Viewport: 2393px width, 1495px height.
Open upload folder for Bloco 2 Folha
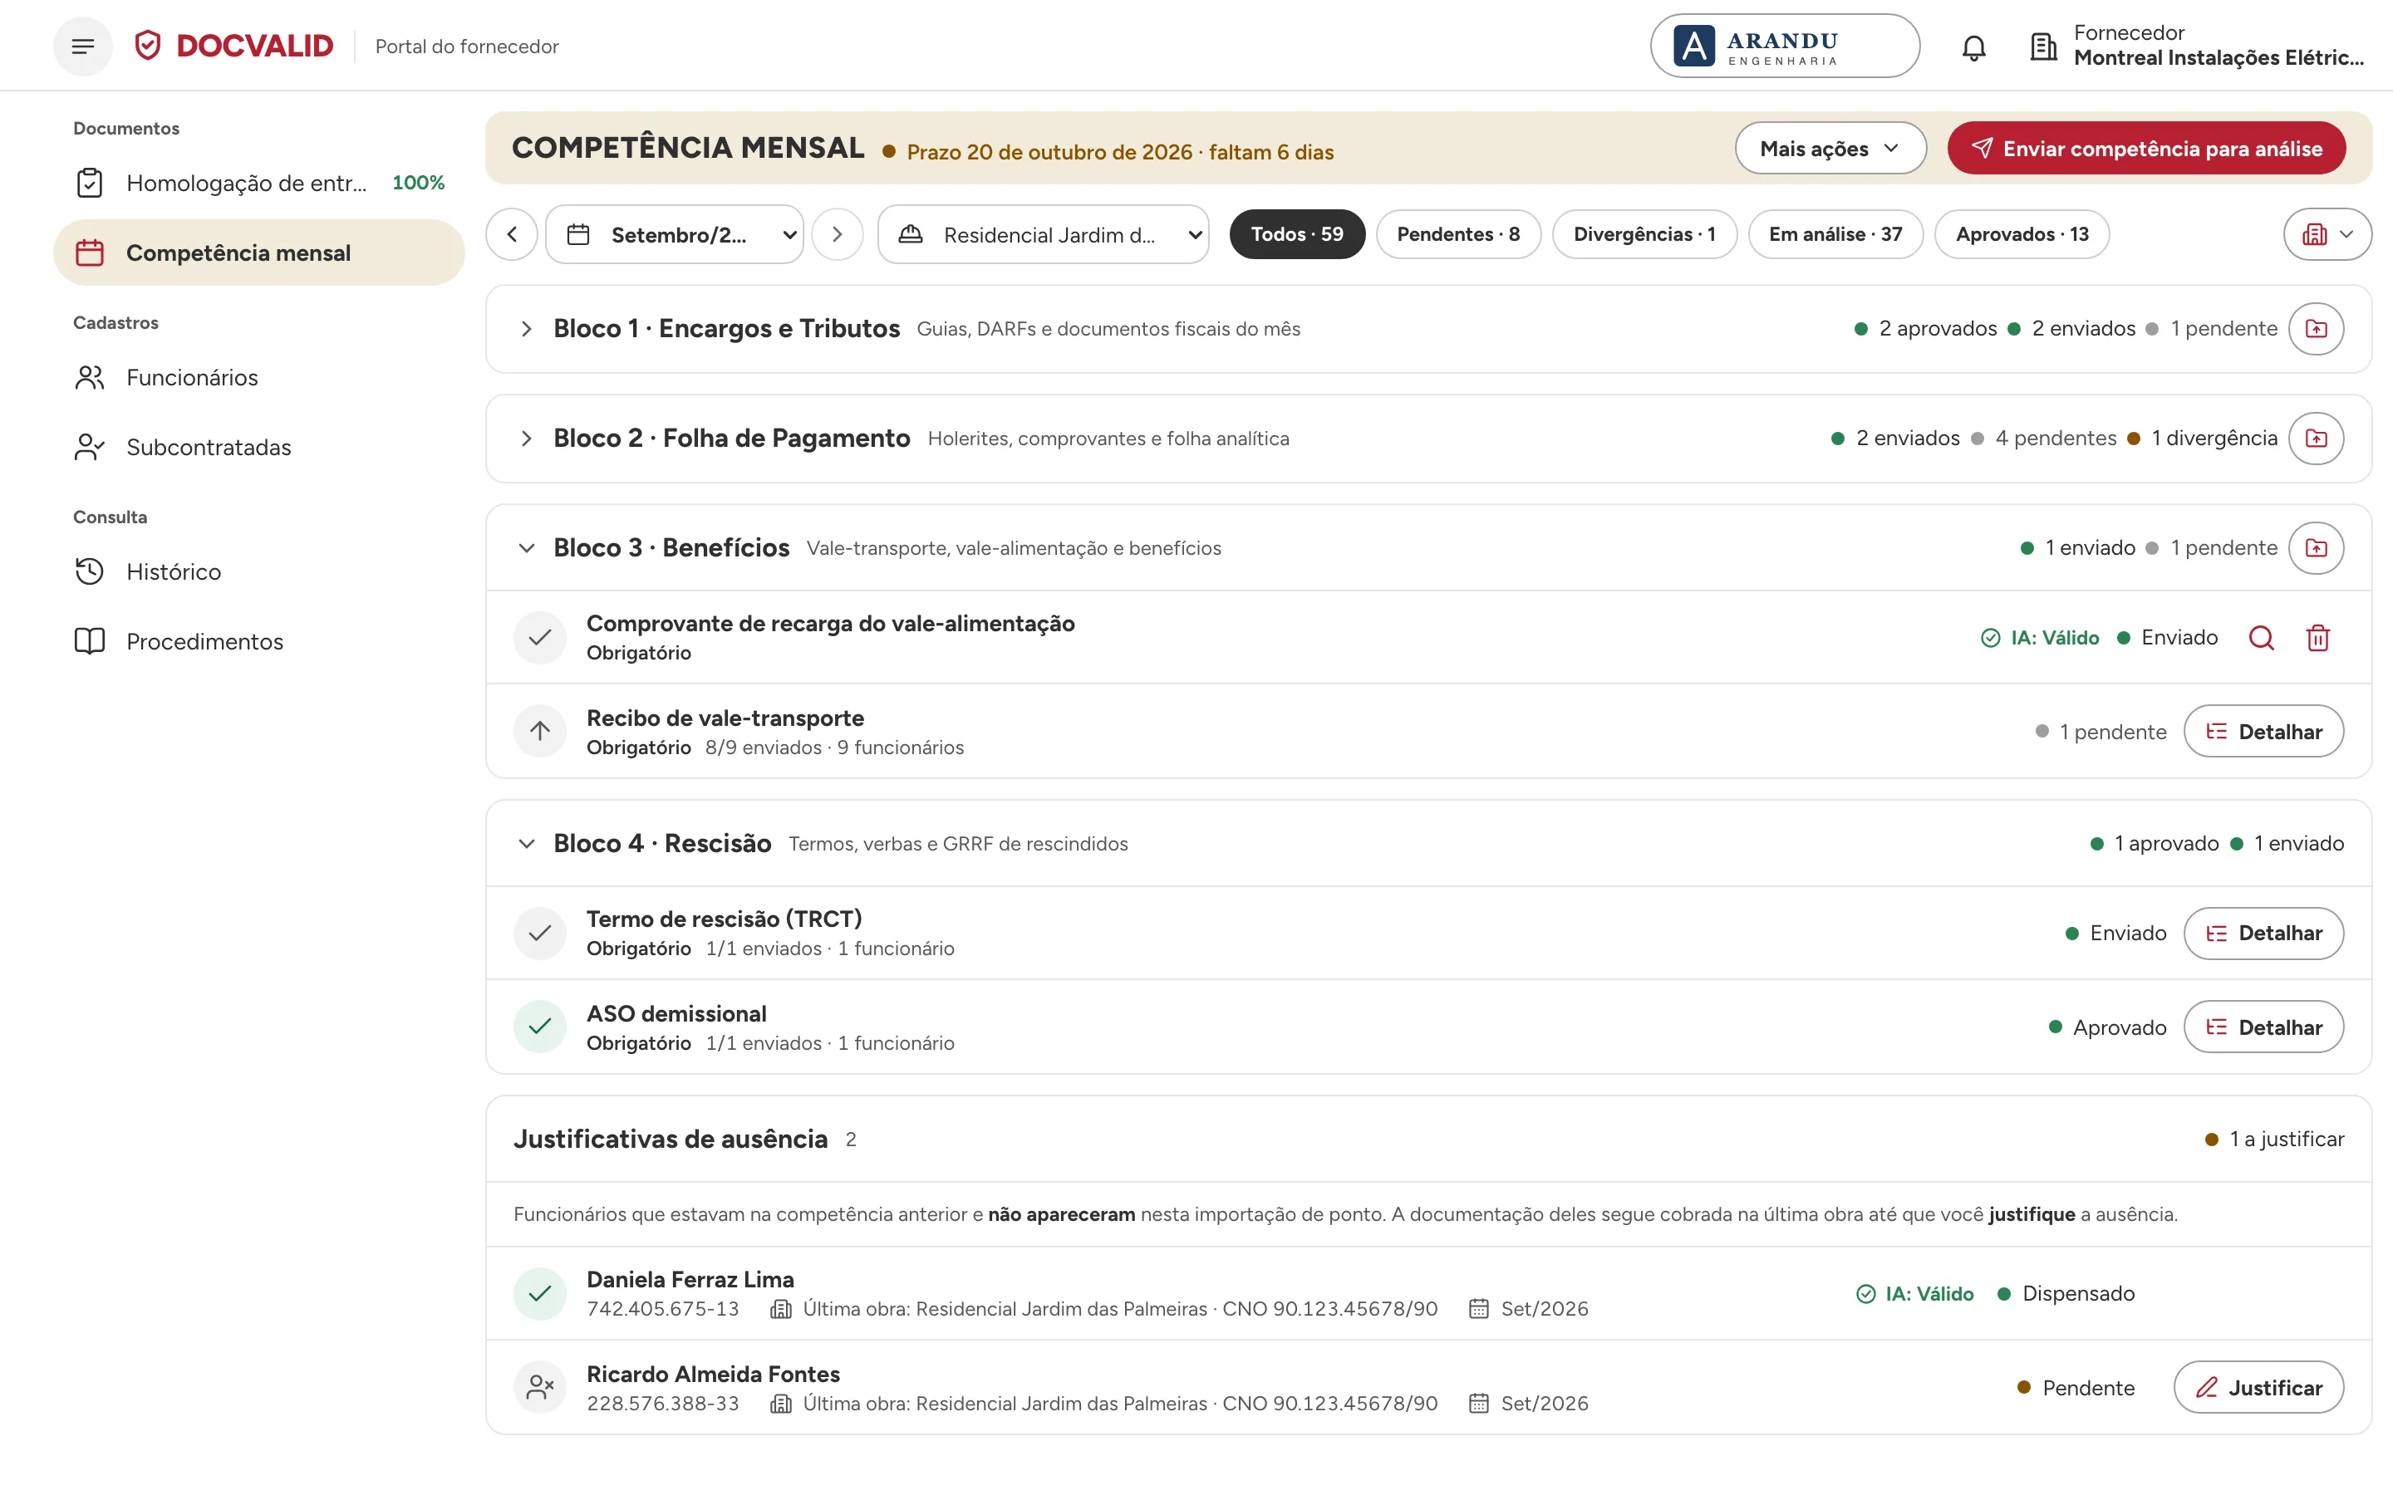point(2317,439)
